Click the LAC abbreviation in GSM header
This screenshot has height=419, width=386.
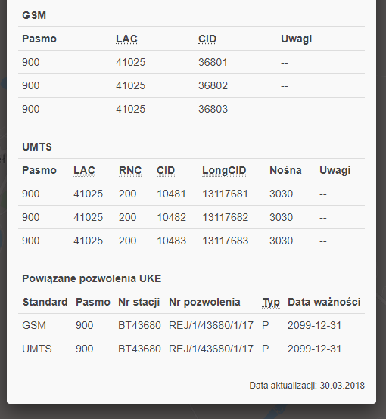[126, 39]
